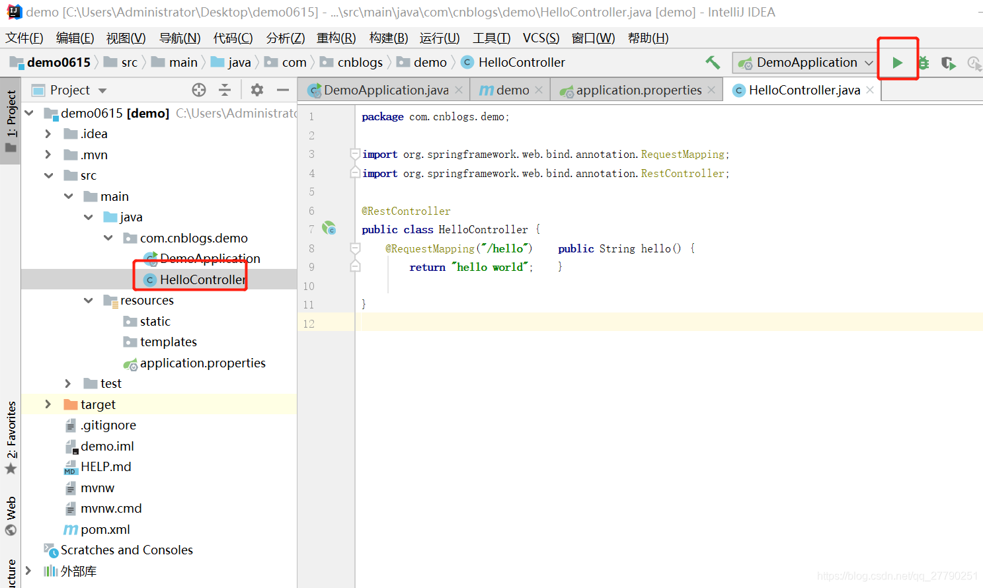Collapse the src folder
The image size is (983, 588).
tap(48, 176)
